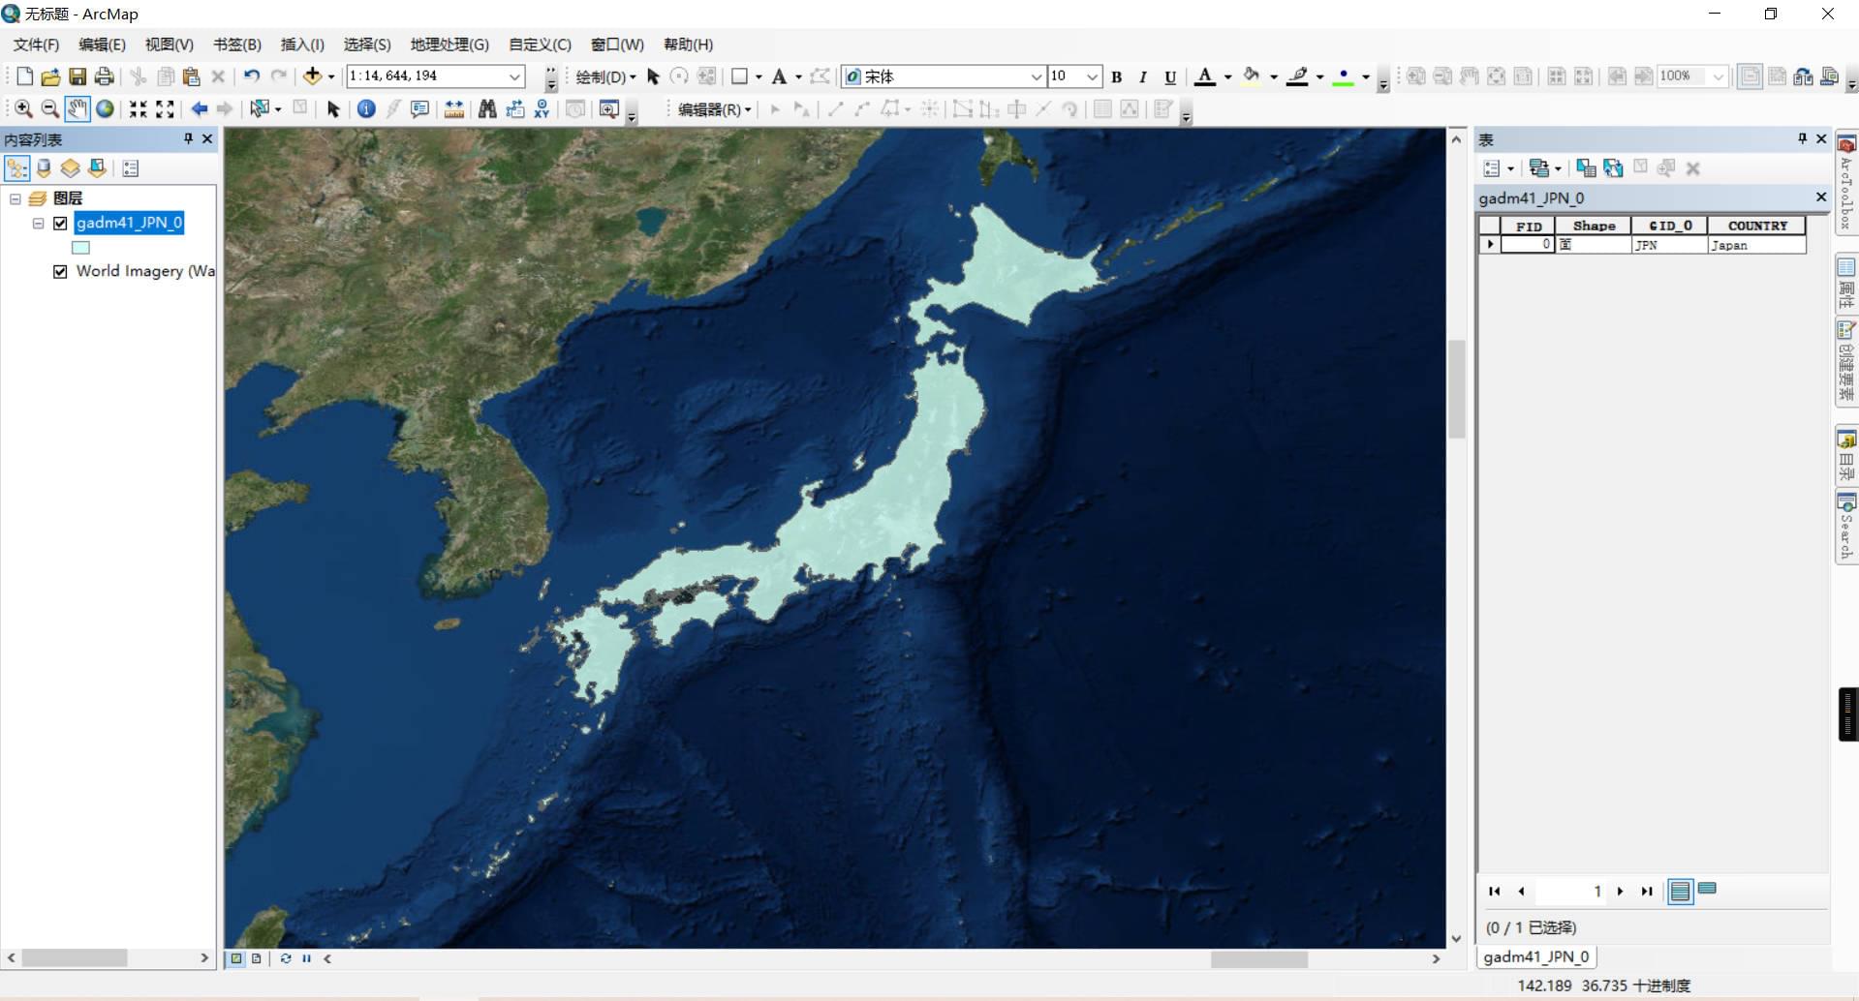Open the HTML Popup tool
The image size is (1859, 1001).
coord(419,109)
